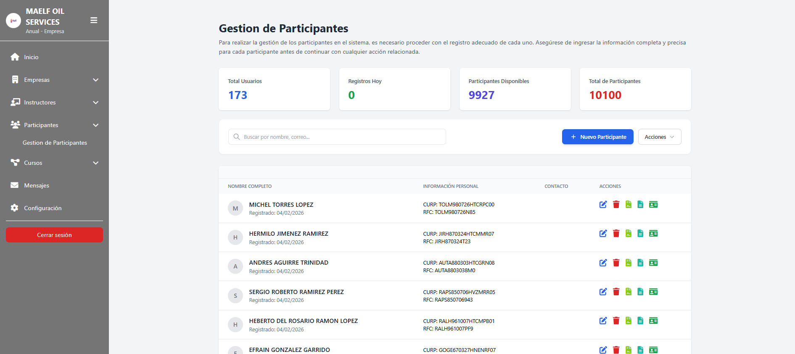
Task: Click teal document icon for SERGIO ROBERTO RAMIREZ PEREZ
Action: 640,292
